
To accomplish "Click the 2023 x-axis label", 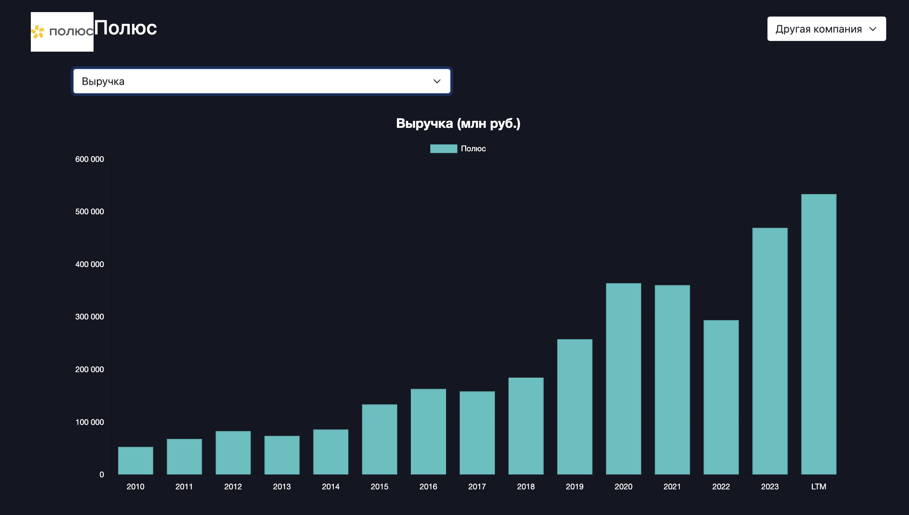I will point(770,487).
